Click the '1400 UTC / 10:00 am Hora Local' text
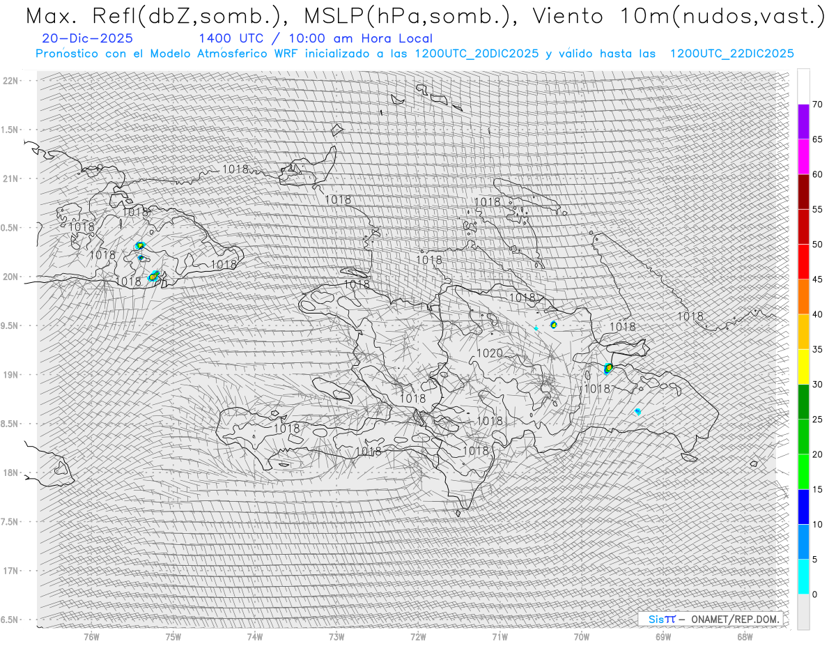 [x=315, y=39]
